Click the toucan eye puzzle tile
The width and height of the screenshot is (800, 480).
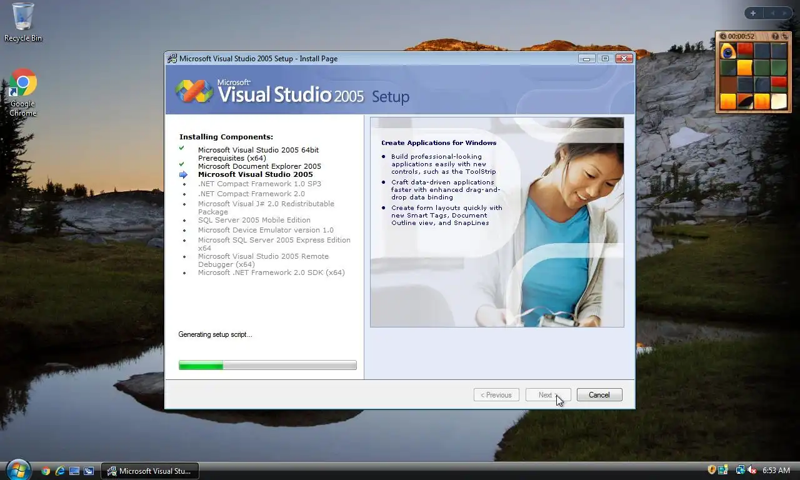click(x=727, y=51)
